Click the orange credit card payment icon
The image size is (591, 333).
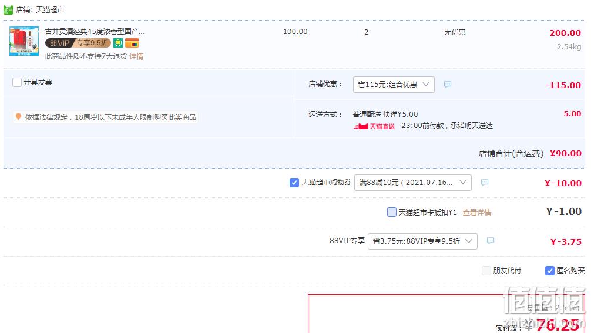pos(132,43)
